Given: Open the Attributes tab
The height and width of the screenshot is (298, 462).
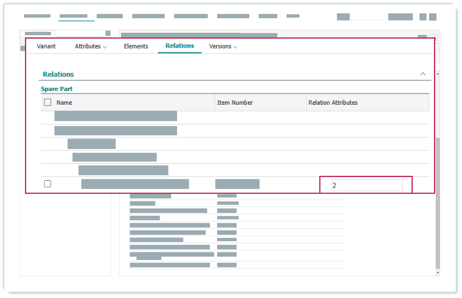Looking at the screenshot, I should [x=87, y=46].
